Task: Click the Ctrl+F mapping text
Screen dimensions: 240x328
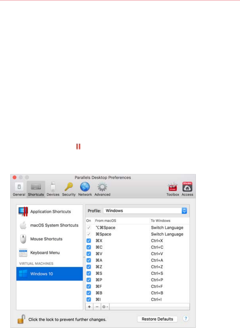Action: click(157, 286)
